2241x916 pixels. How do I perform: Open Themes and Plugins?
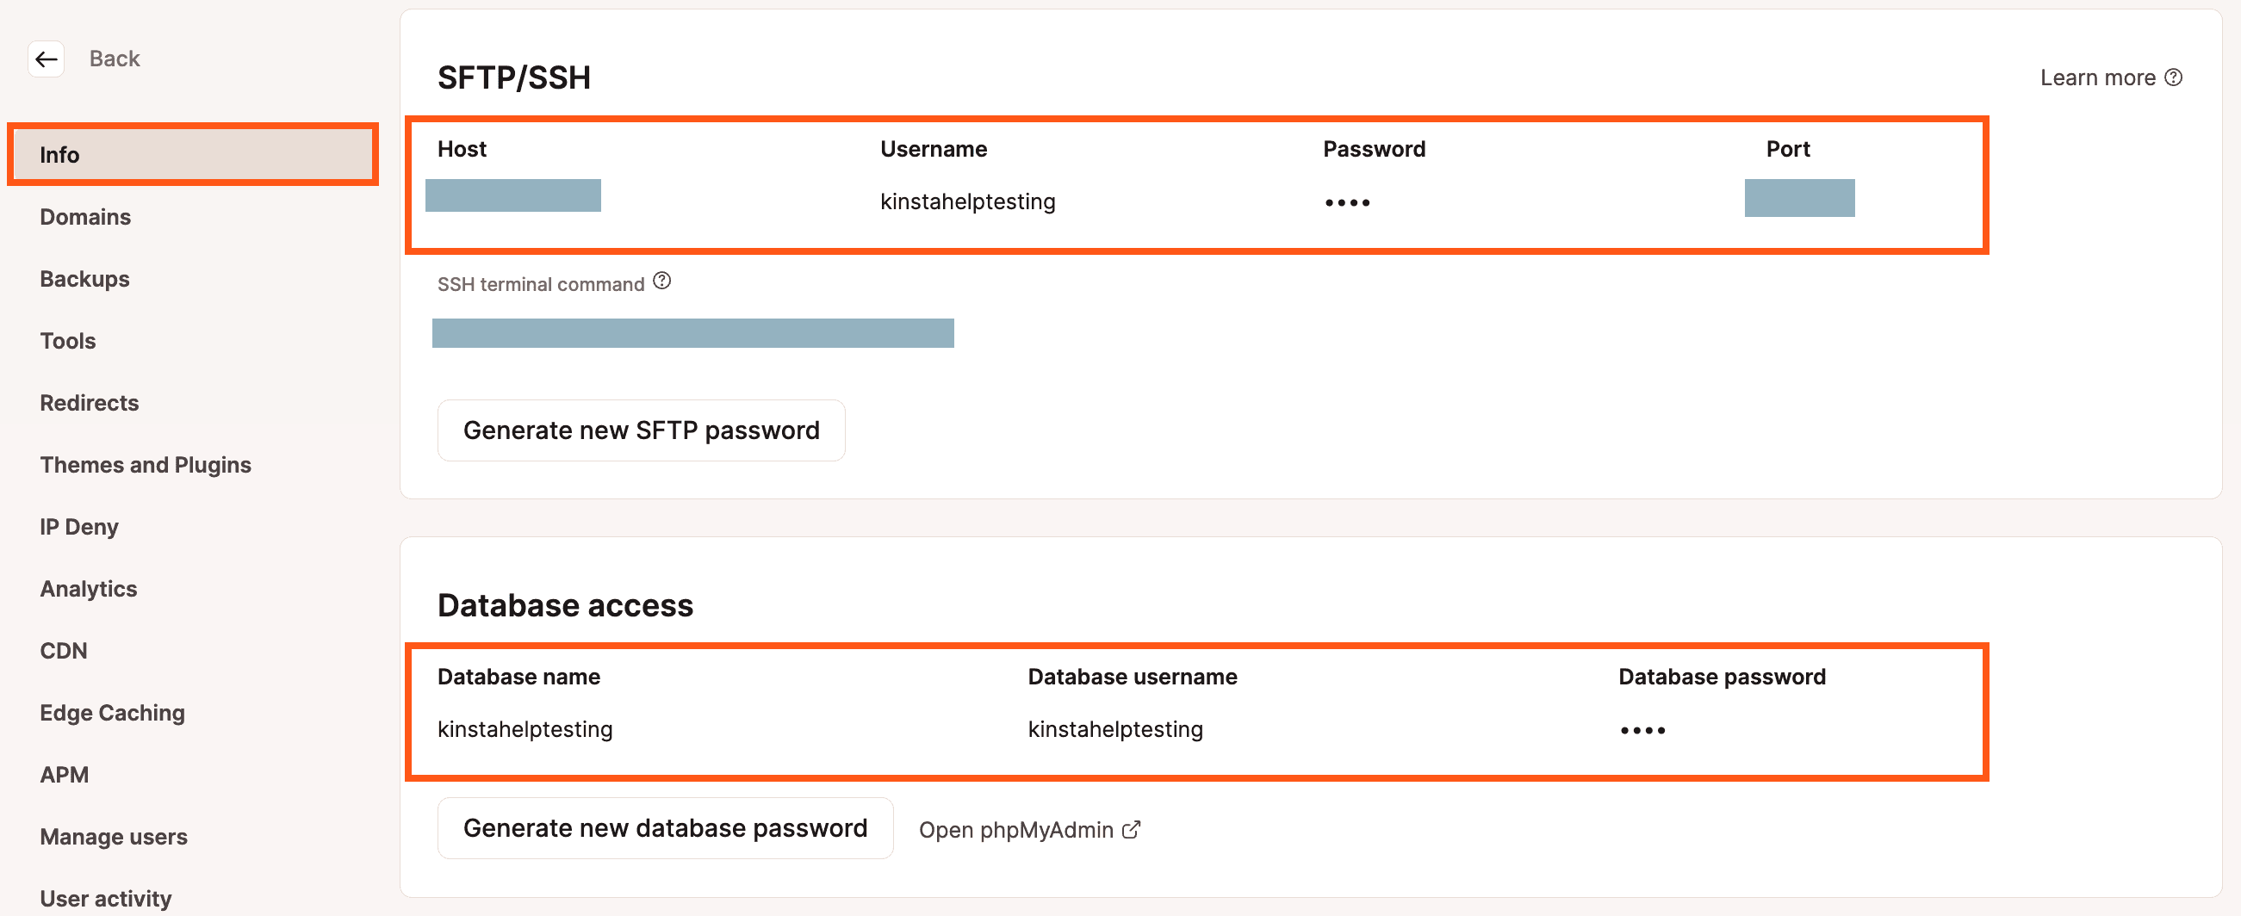pos(145,464)
